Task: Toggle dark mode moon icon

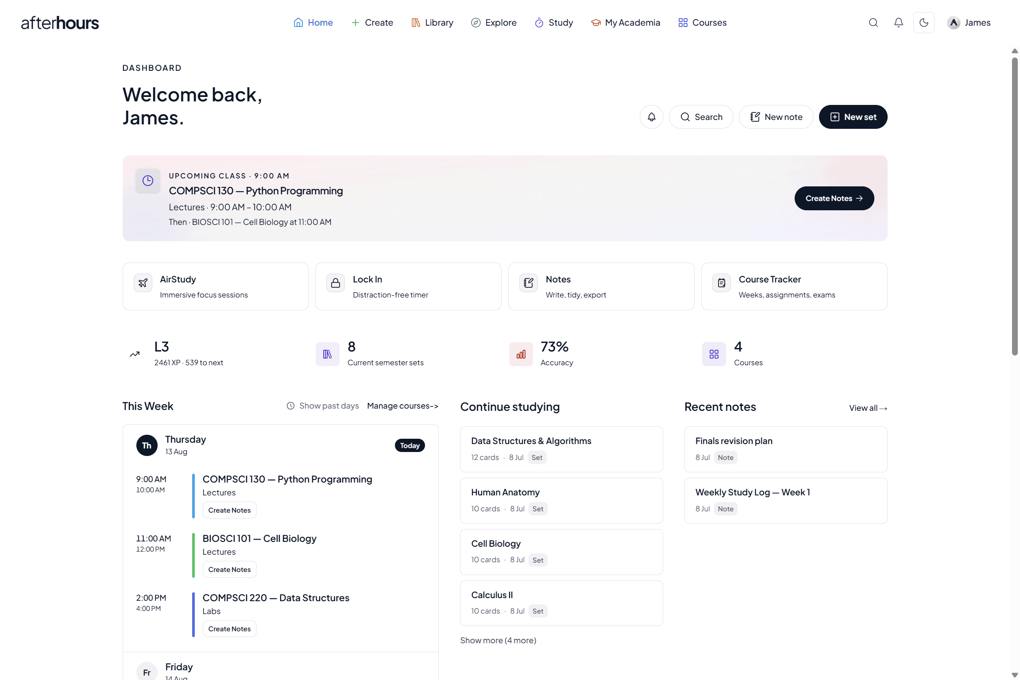Action: pos(923,23)
